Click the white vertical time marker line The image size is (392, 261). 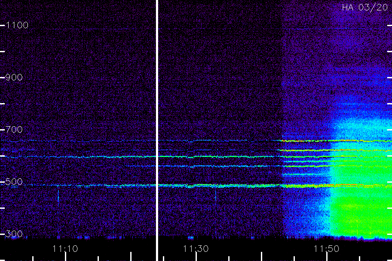click(x=157, y=130)
